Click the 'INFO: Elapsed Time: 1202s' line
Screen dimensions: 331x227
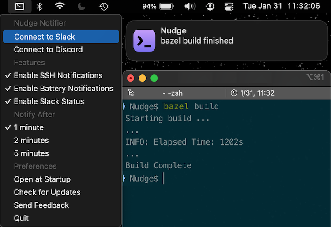[184, 142]
